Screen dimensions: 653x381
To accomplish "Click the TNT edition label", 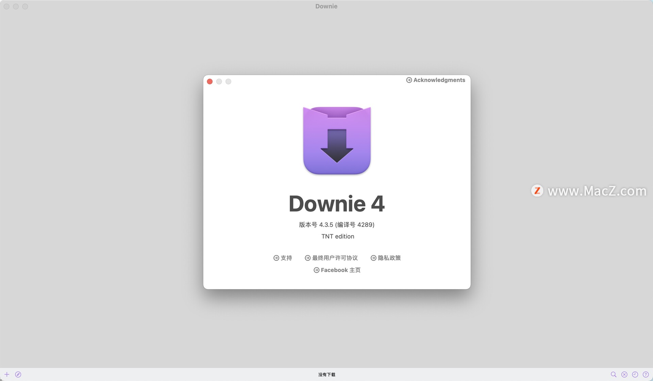I will coord(337,236).
